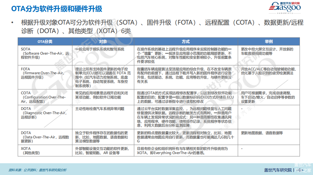Select the 对象 column header

click(103, 42)
